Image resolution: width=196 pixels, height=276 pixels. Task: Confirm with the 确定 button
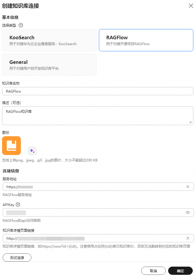point(180,271)
